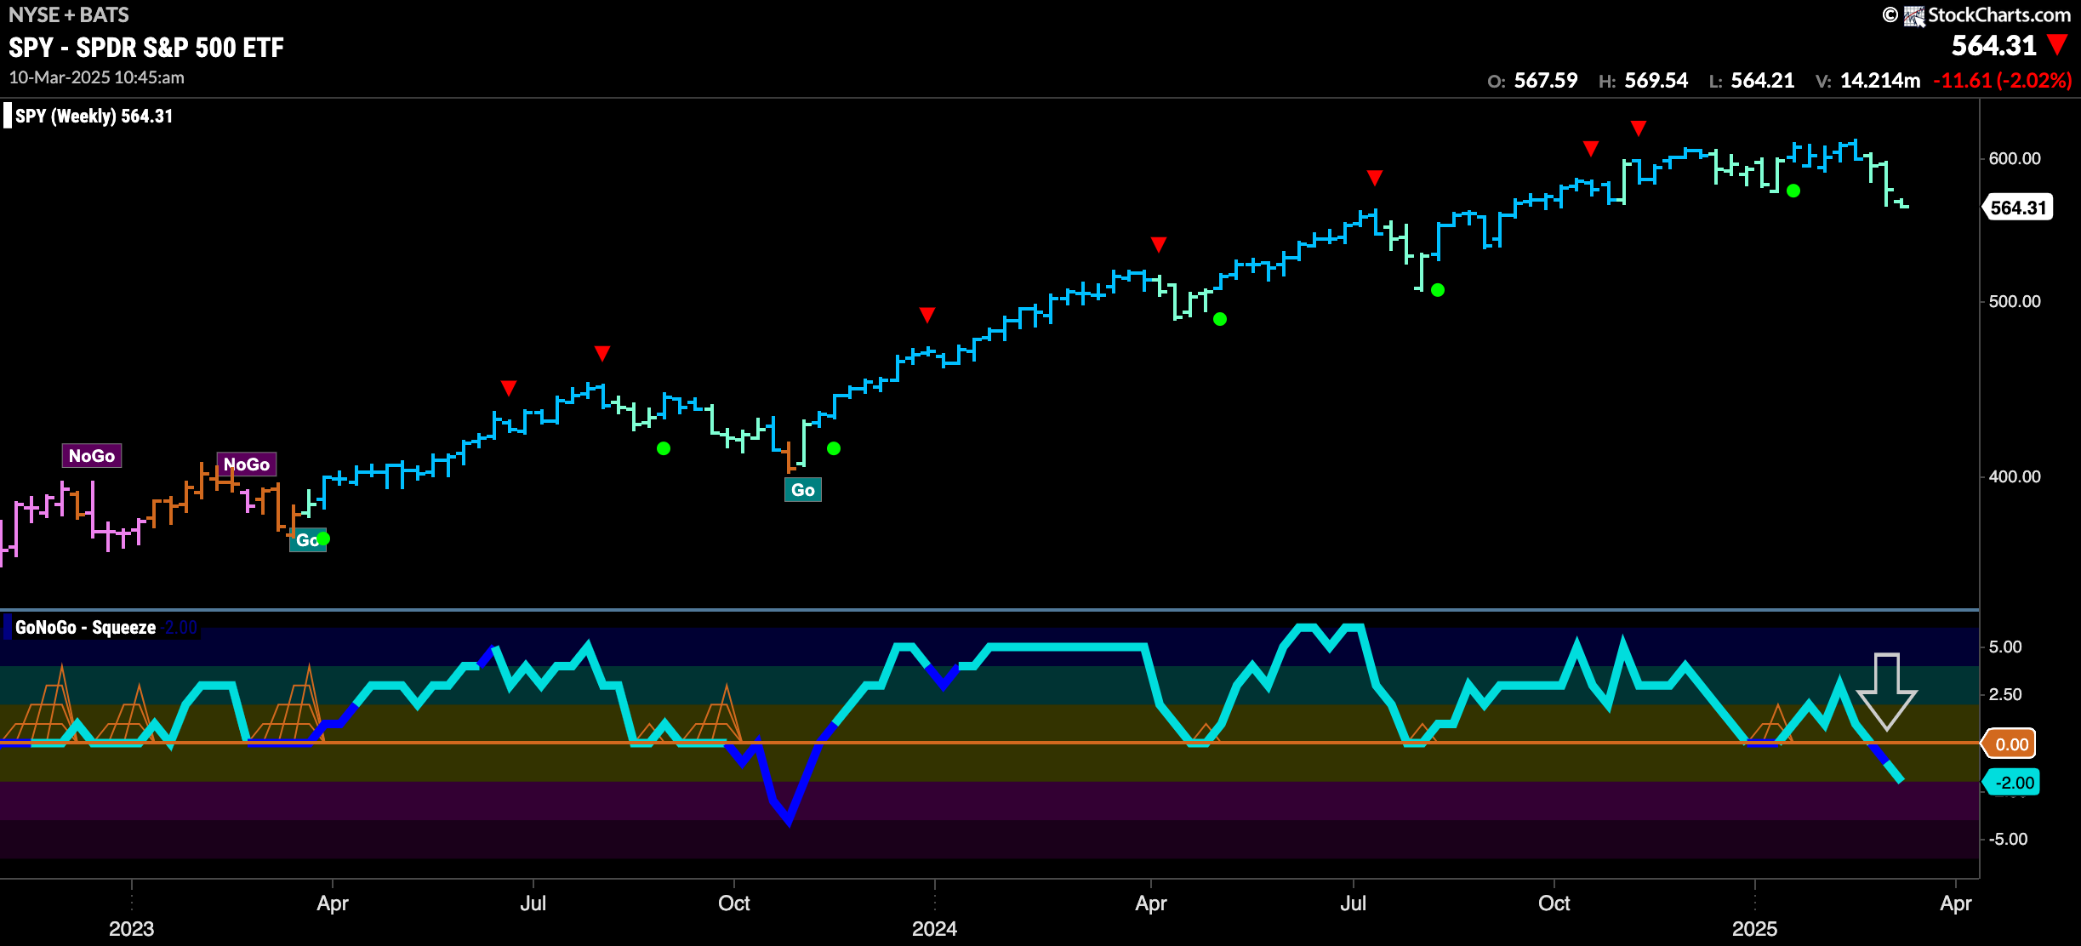Click the 10-Mar-2025 10:45am timestamp
The image size is (2081, 946).
coord(96,77)
